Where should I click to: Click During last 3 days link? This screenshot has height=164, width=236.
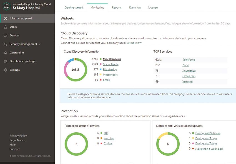click(206, 138)
